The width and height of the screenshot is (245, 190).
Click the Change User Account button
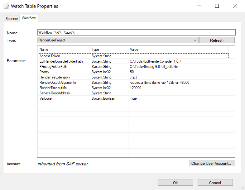(212, 163)
